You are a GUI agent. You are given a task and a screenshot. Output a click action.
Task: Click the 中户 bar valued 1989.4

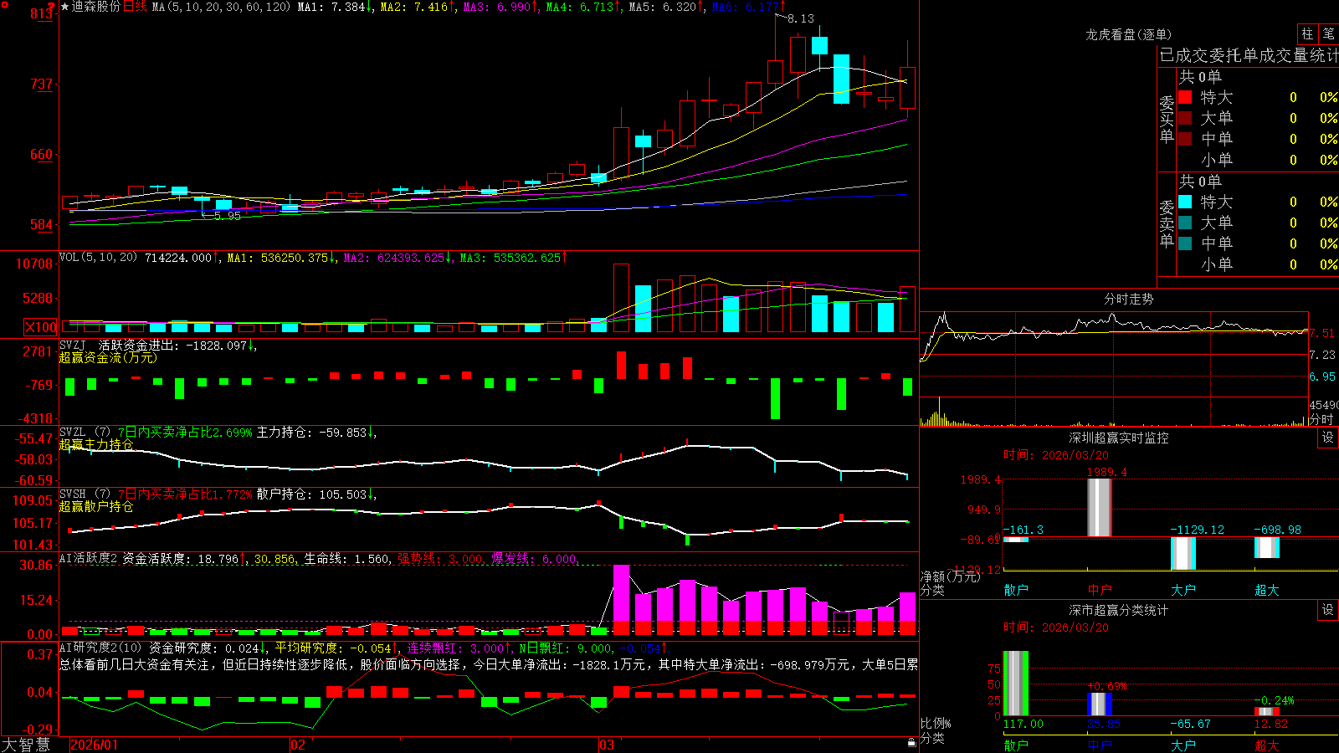click(1100, 507)
